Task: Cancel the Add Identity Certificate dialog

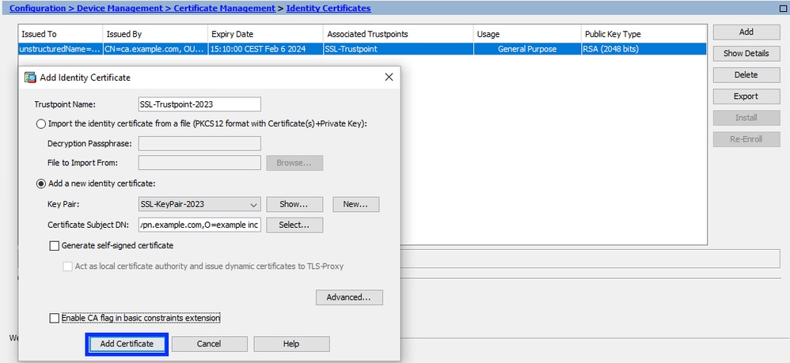Action: point(209,344)
